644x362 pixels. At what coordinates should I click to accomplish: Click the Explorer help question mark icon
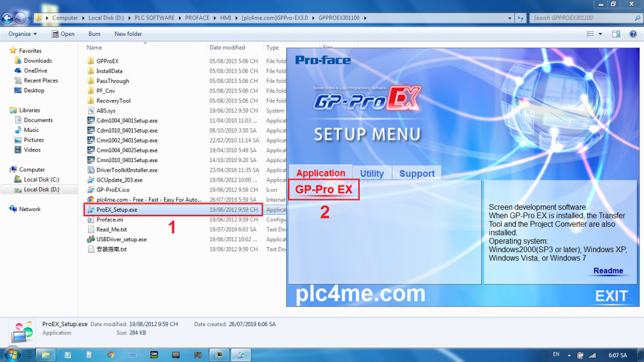(x=633, y=34)
